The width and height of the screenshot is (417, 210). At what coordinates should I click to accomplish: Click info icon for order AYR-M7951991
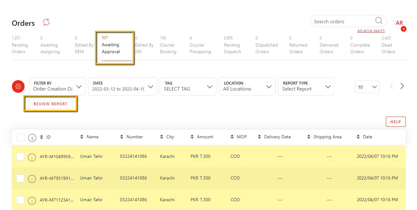pos(32,179)
